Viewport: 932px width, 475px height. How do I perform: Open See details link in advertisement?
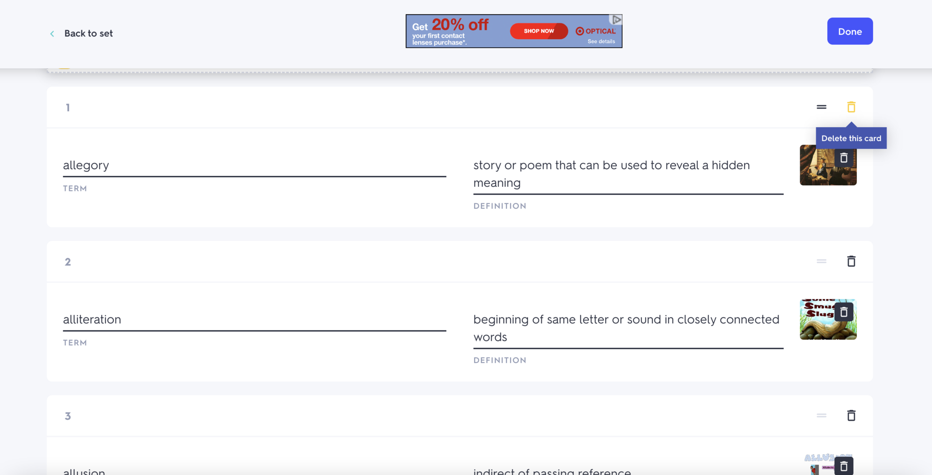click(601, 41)
